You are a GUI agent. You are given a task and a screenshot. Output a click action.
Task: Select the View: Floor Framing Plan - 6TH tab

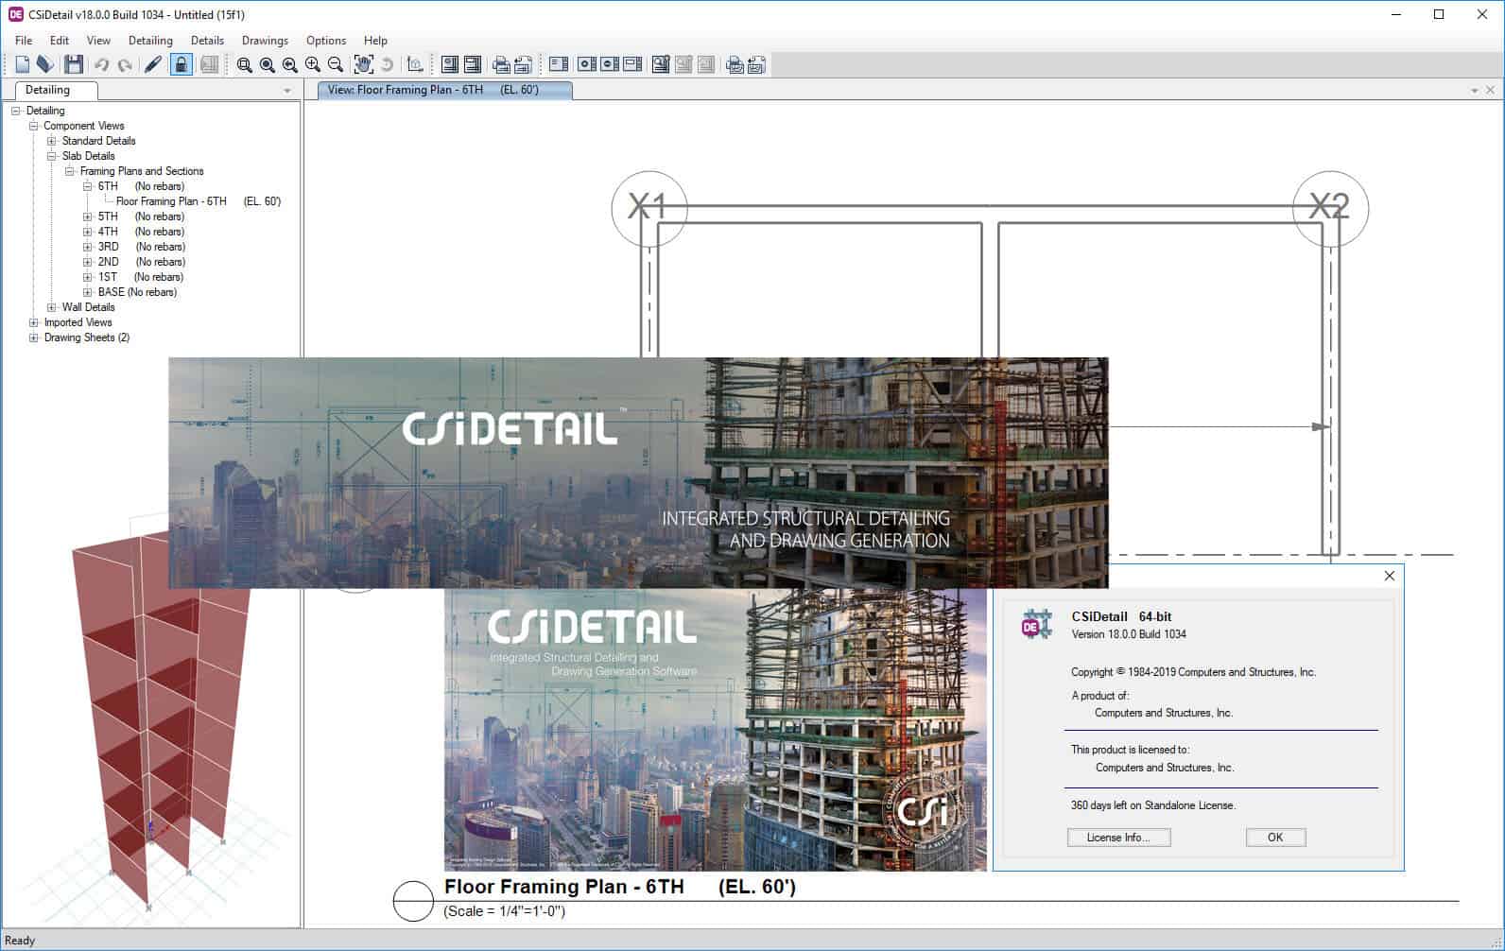[x=444, y=90]
